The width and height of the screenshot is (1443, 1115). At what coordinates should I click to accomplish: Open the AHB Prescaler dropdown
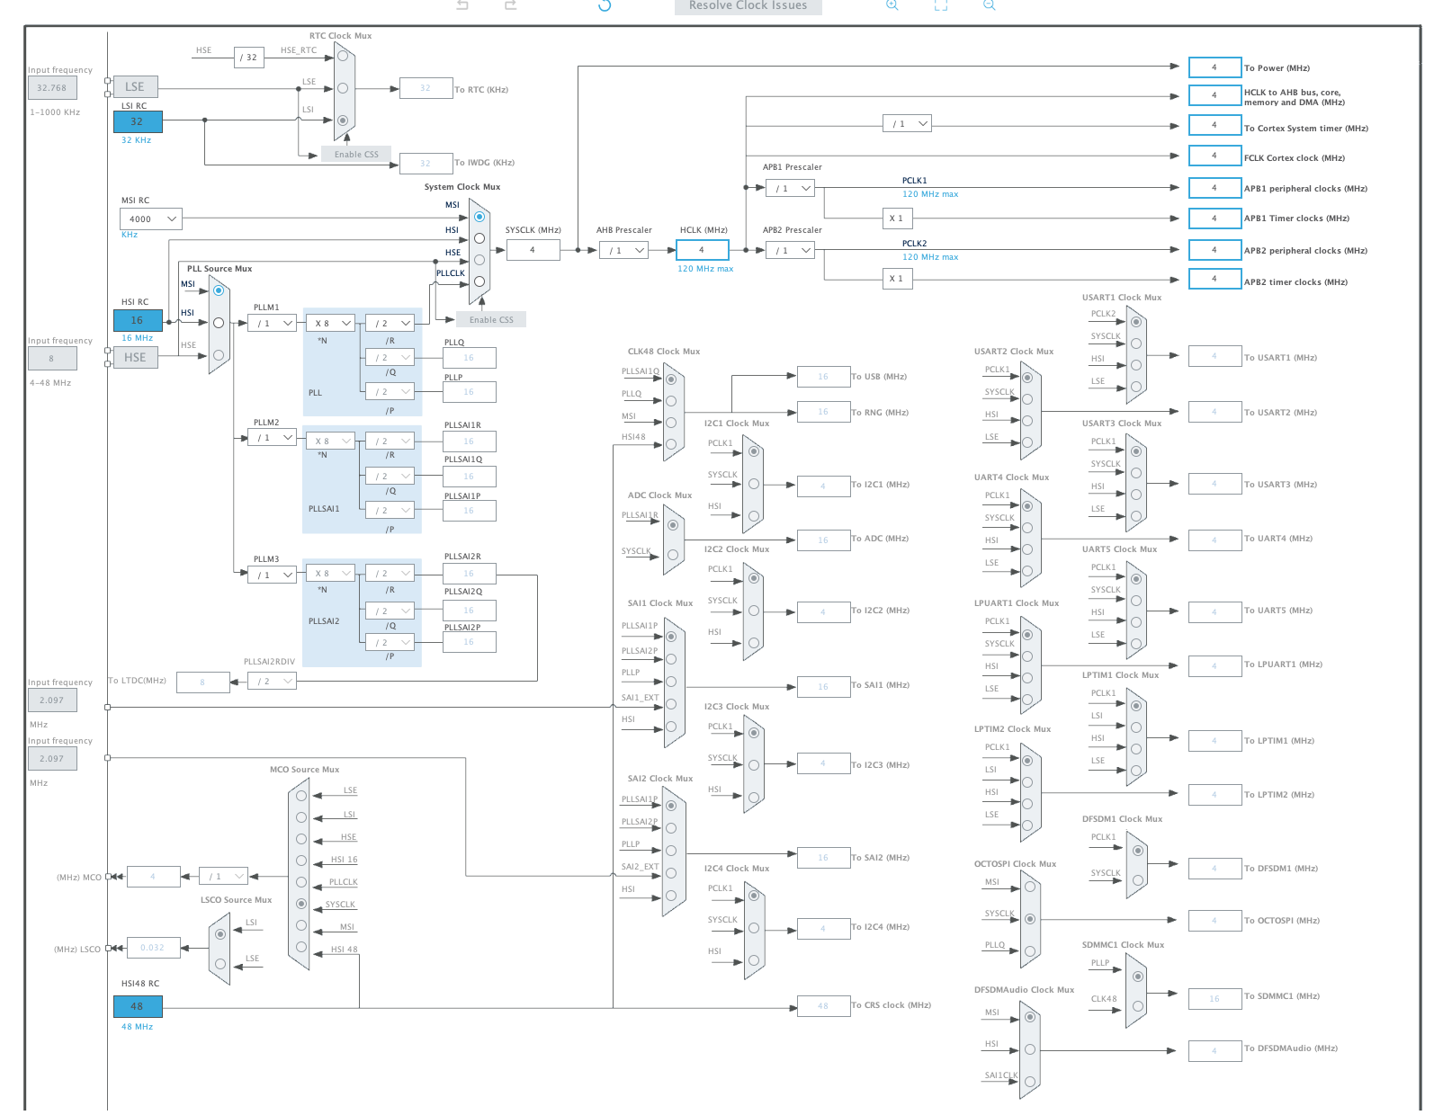623,250
